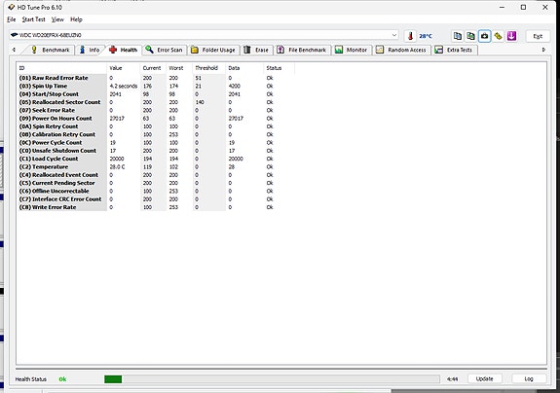
Task: Select the Erase tab
Action: click(x=256, y=50)
